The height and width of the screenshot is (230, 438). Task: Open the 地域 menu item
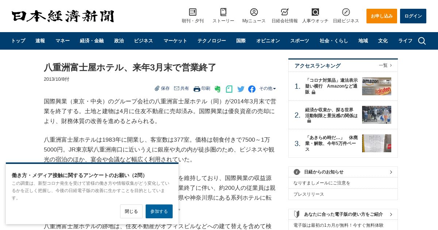(363, 41)
